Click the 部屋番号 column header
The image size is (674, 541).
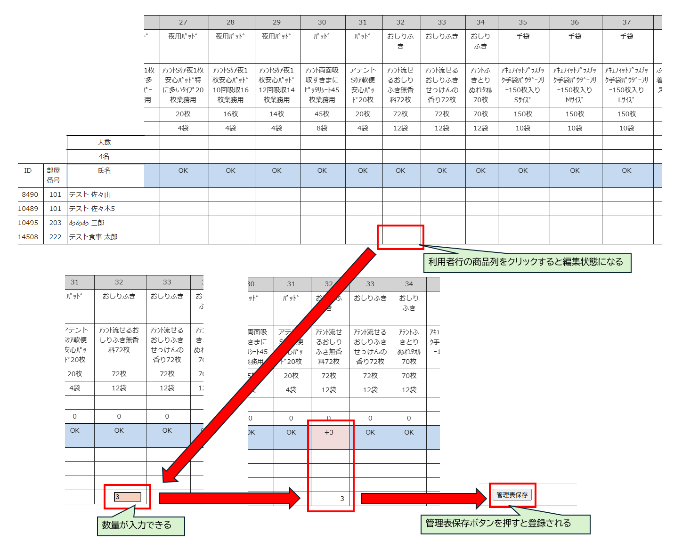pos(54,175)
